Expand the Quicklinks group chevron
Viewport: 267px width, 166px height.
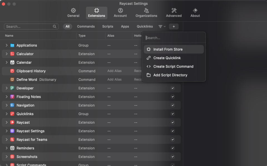point(7,114)
